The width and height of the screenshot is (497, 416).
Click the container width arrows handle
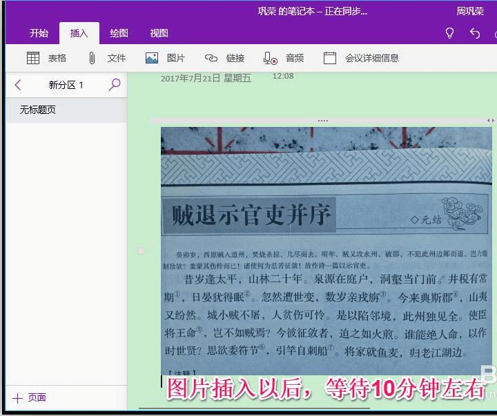tap(490, 121)
